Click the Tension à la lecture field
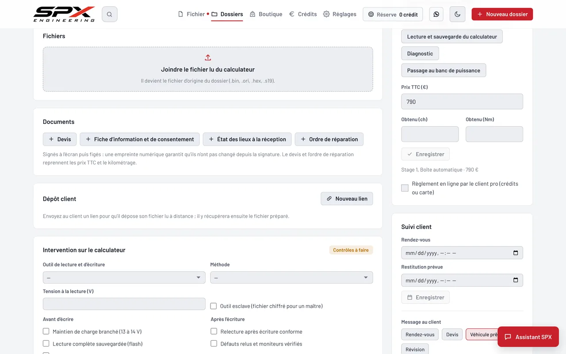This screenshot has height=354, width=566. [124, 304]
